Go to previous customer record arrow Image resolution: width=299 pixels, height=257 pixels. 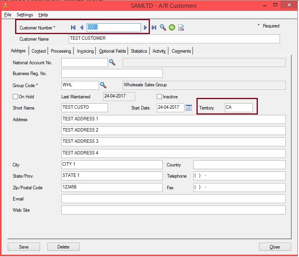[82, 27]
